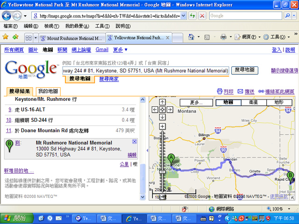Click 顯示搜尋選項 link

[285, 70]
